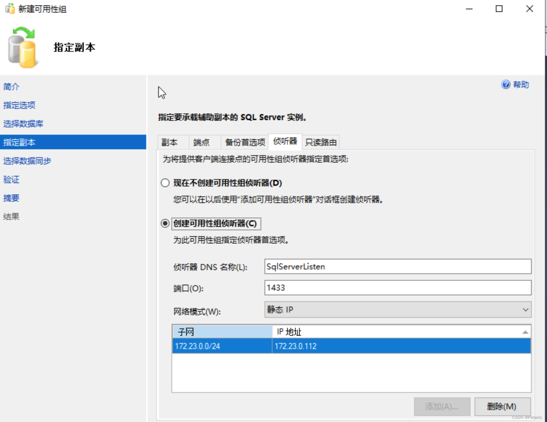Open the 网络模式 静态 IP dropdown
547x422 pixels.
(398, 310)
